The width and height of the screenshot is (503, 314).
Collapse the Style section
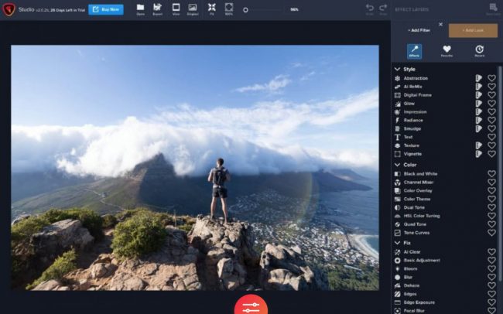tap(398, 70)
